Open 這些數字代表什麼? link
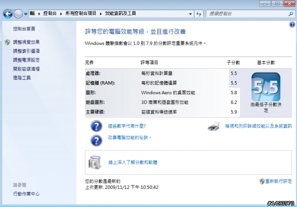The image size is (297, 207). point(127,126)
